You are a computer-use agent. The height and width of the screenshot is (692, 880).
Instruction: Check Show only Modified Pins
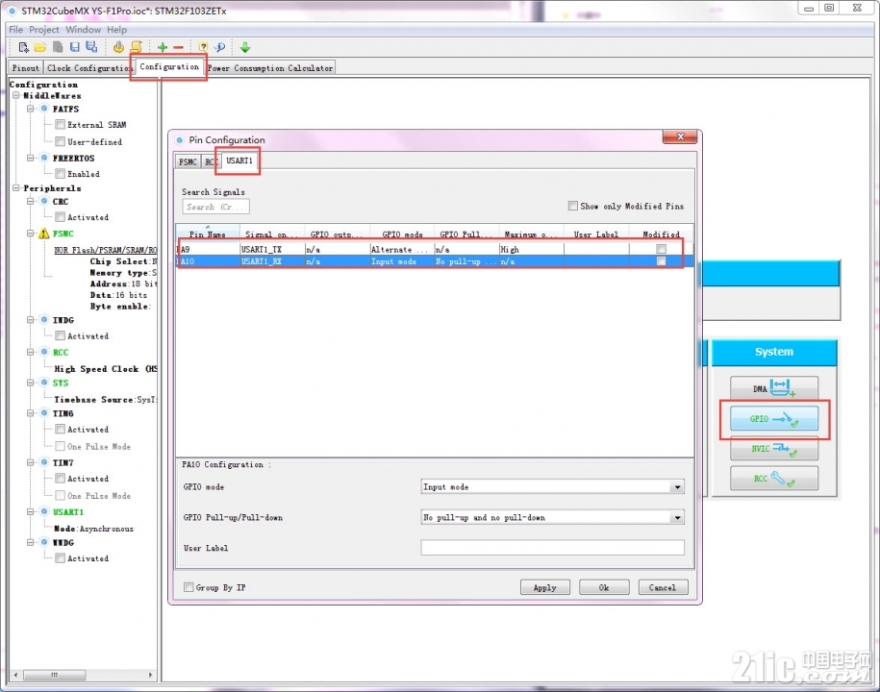[x=572, y=206]
